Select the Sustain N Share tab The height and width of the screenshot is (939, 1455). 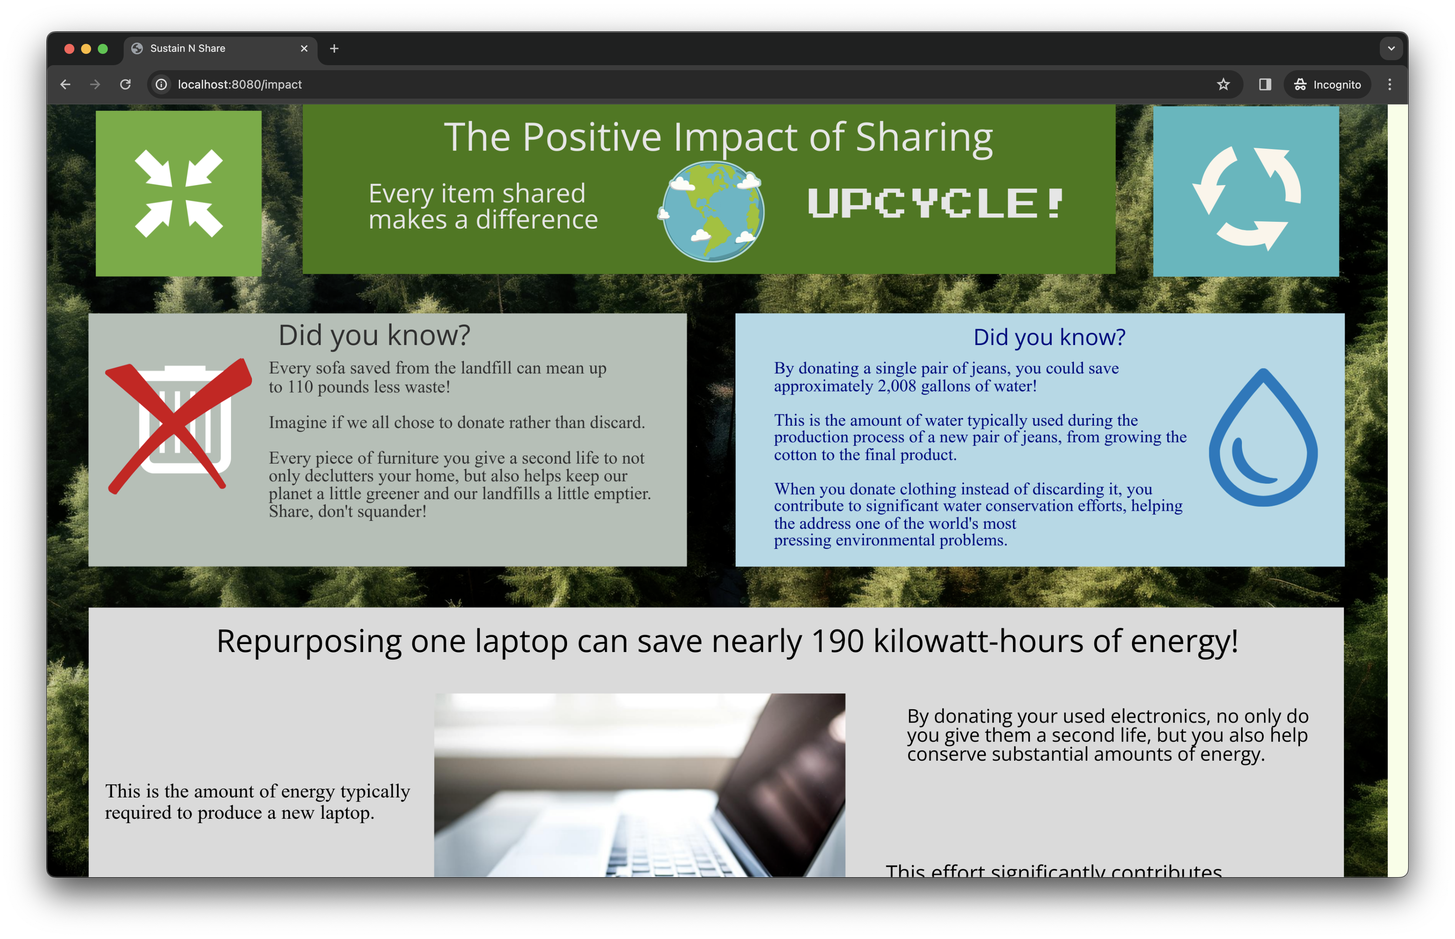(207, 49)
